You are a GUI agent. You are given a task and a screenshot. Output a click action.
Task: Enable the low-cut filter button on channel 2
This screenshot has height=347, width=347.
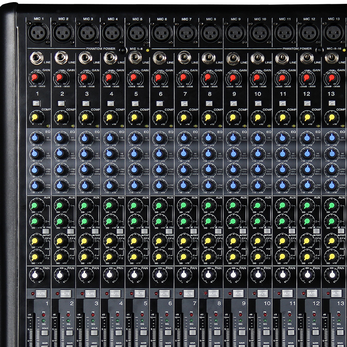[x=62, y=104]
